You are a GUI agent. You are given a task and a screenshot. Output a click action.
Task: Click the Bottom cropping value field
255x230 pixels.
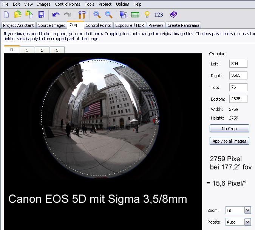pyautogui.click(x=238, y=99)
